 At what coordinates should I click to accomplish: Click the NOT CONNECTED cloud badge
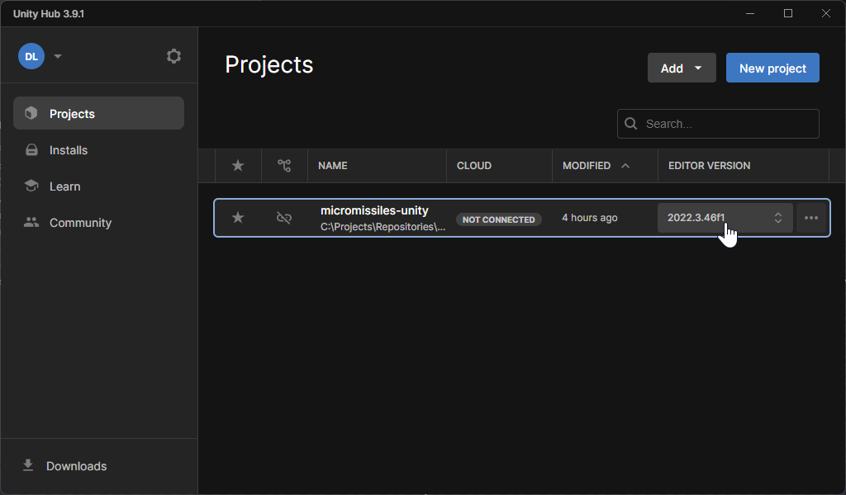pyautogui.click(x=498, y=219)
